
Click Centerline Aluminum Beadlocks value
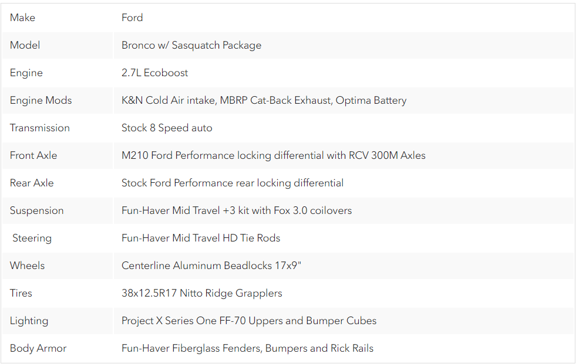211,266
